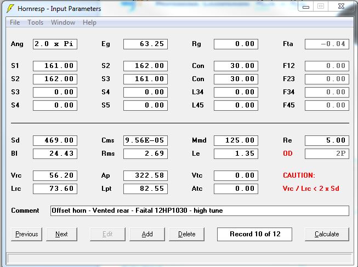
Task: Click the F34 field
Action: pyautogui.click(x=327, y=92)
